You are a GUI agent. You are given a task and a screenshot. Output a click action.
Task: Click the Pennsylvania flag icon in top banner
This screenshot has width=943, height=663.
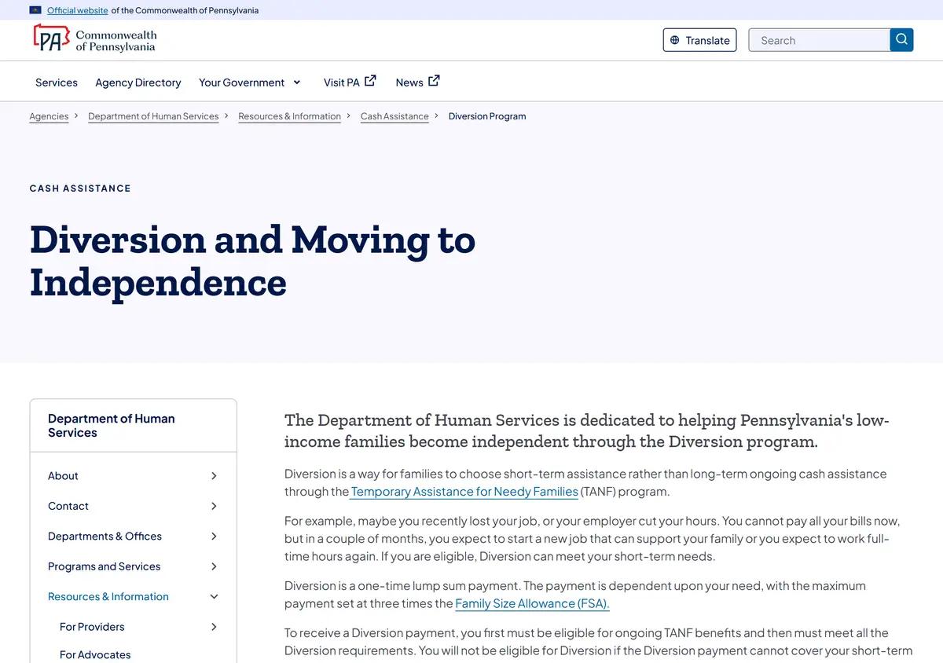(x=35, y=10)
